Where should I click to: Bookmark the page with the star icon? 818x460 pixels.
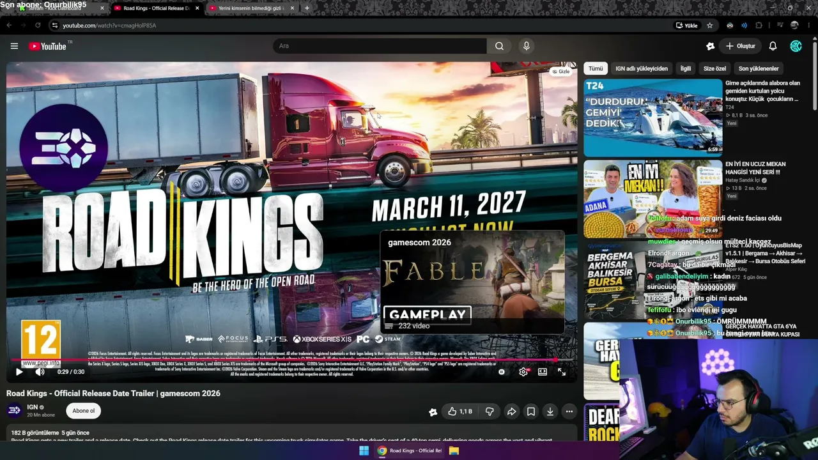pos(709,26)
